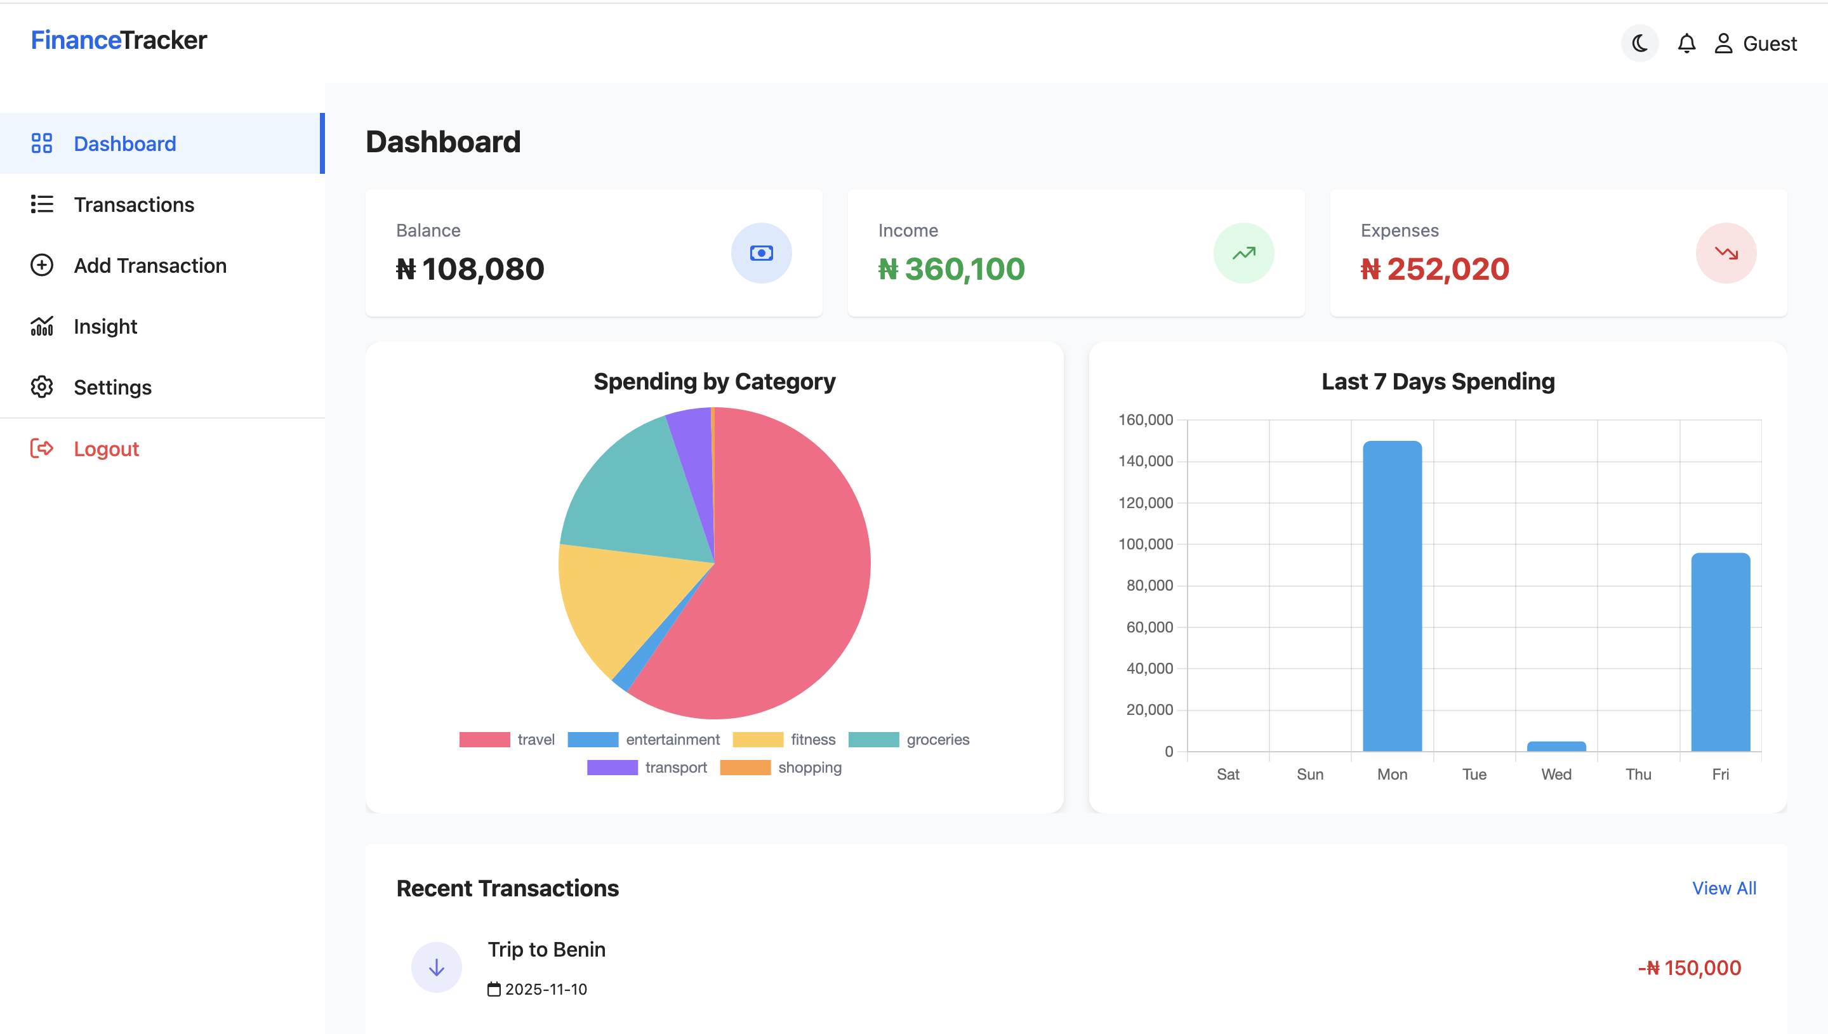Click the Expenses trending-down icon
The image size is (1828, 1034).
(x=1726, y=253)
